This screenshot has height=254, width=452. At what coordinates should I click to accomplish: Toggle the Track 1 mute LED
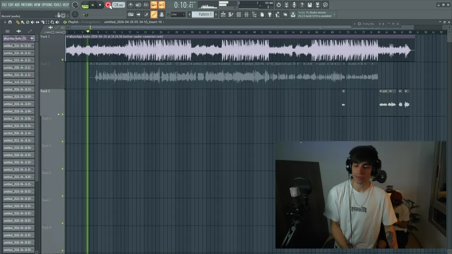[63, 60]
